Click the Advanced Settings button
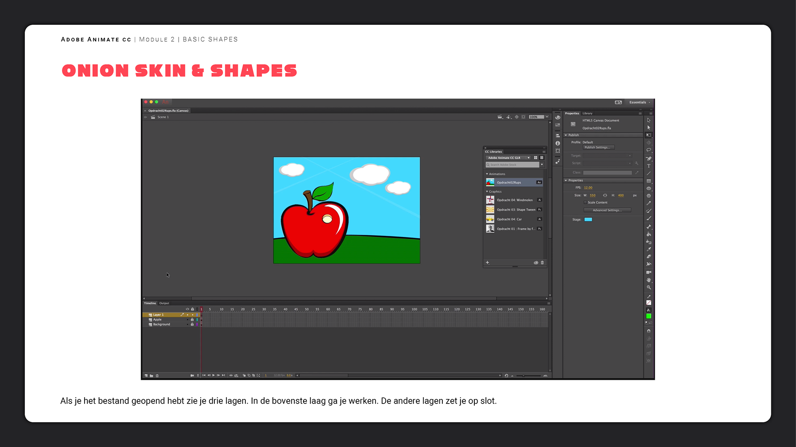The height and width of the screenshot is (447, 796). point(607,210)
